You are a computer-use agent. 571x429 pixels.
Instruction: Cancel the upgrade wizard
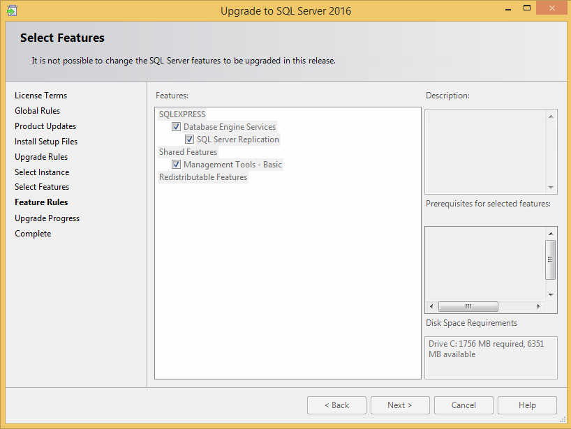pos(464,405)
